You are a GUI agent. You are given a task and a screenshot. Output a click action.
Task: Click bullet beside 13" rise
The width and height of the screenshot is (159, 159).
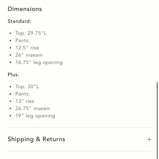point(10,101)
